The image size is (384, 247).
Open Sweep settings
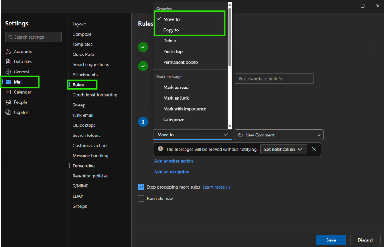pyautogui.click(x=79, y=105)
